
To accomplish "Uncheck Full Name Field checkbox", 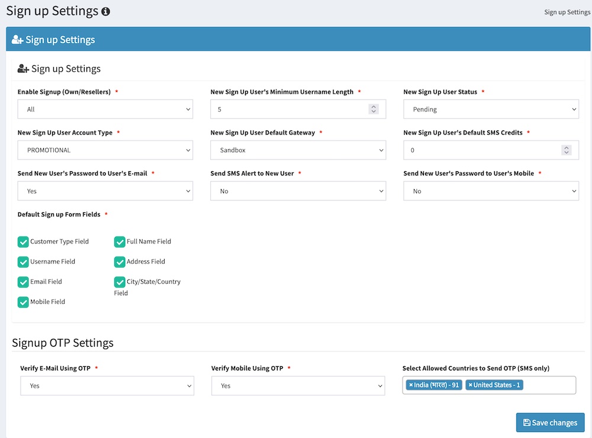I will pyautogui.click(x=120, y=242).
